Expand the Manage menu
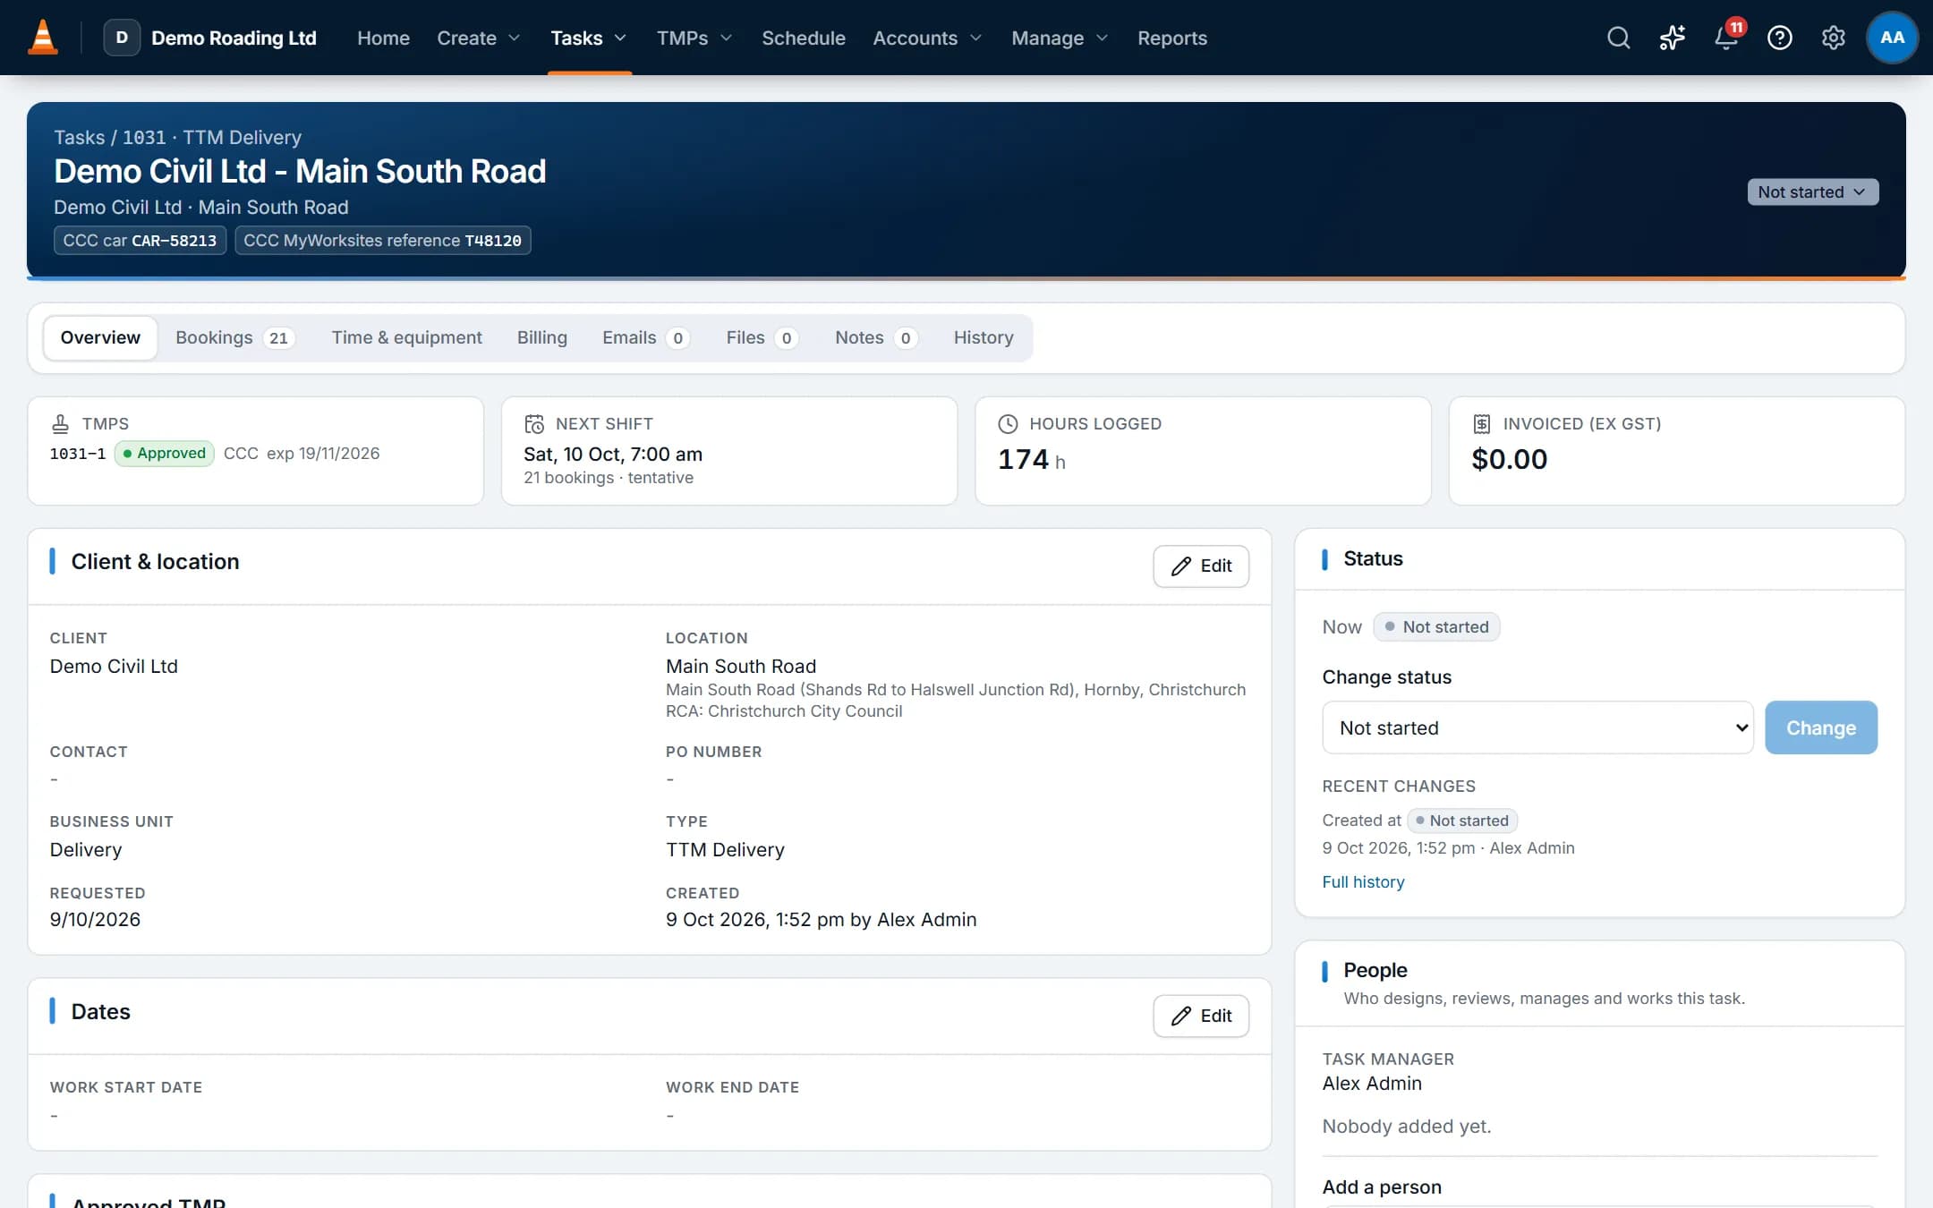1933x1208 pixels. tap(1060, 38)
